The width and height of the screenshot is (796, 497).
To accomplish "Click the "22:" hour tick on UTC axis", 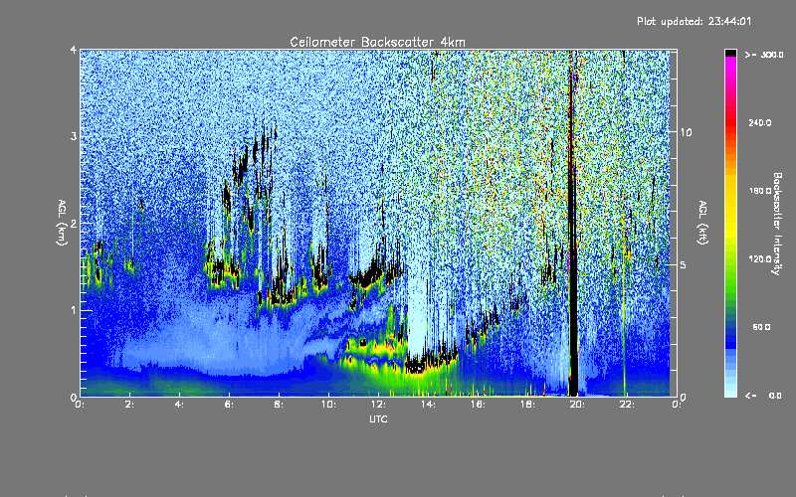I will tap(627, 405).
